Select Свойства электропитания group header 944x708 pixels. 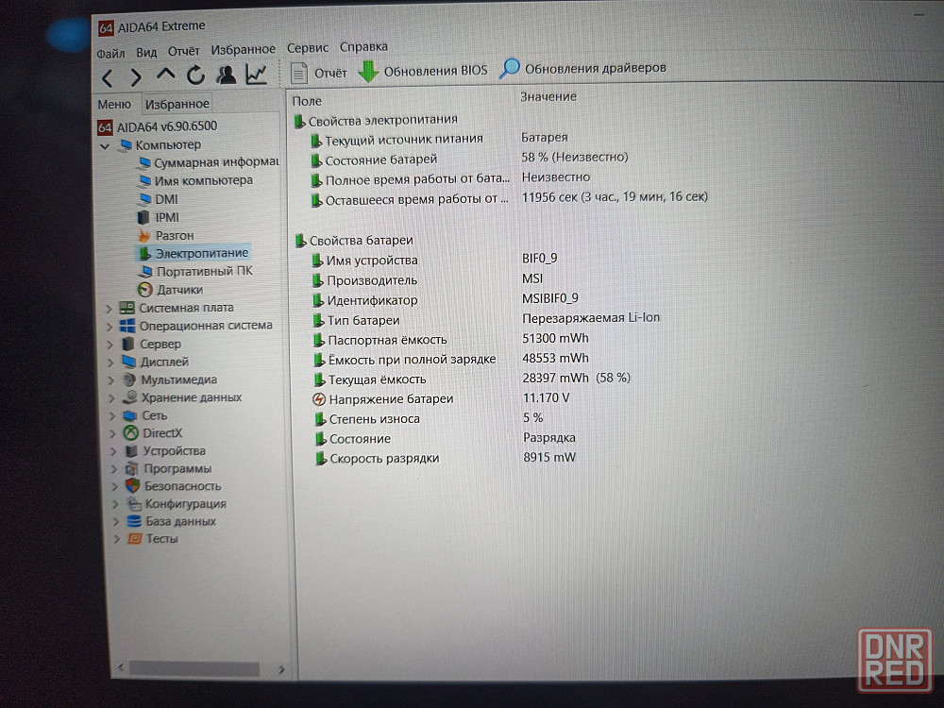point(377,121)
